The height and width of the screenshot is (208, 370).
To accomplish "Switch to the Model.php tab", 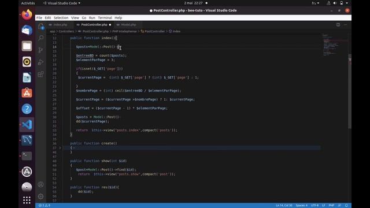I will (x=128, y=24).
